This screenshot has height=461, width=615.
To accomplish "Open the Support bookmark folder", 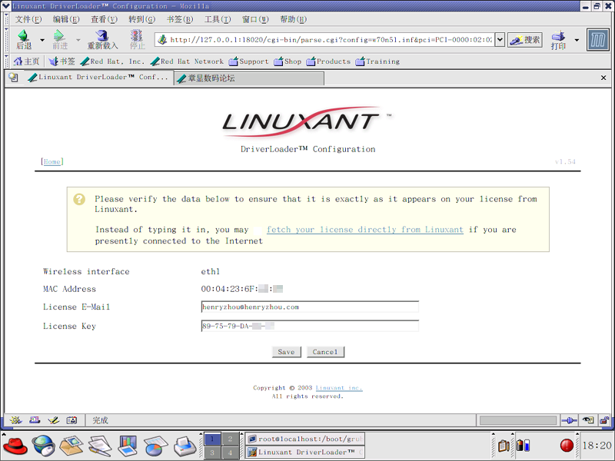I will [x=248, y=61].
